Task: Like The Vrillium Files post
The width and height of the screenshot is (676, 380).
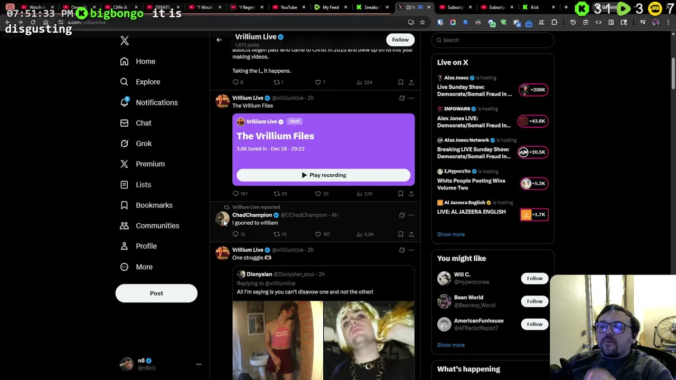Action: pos(322,194)
